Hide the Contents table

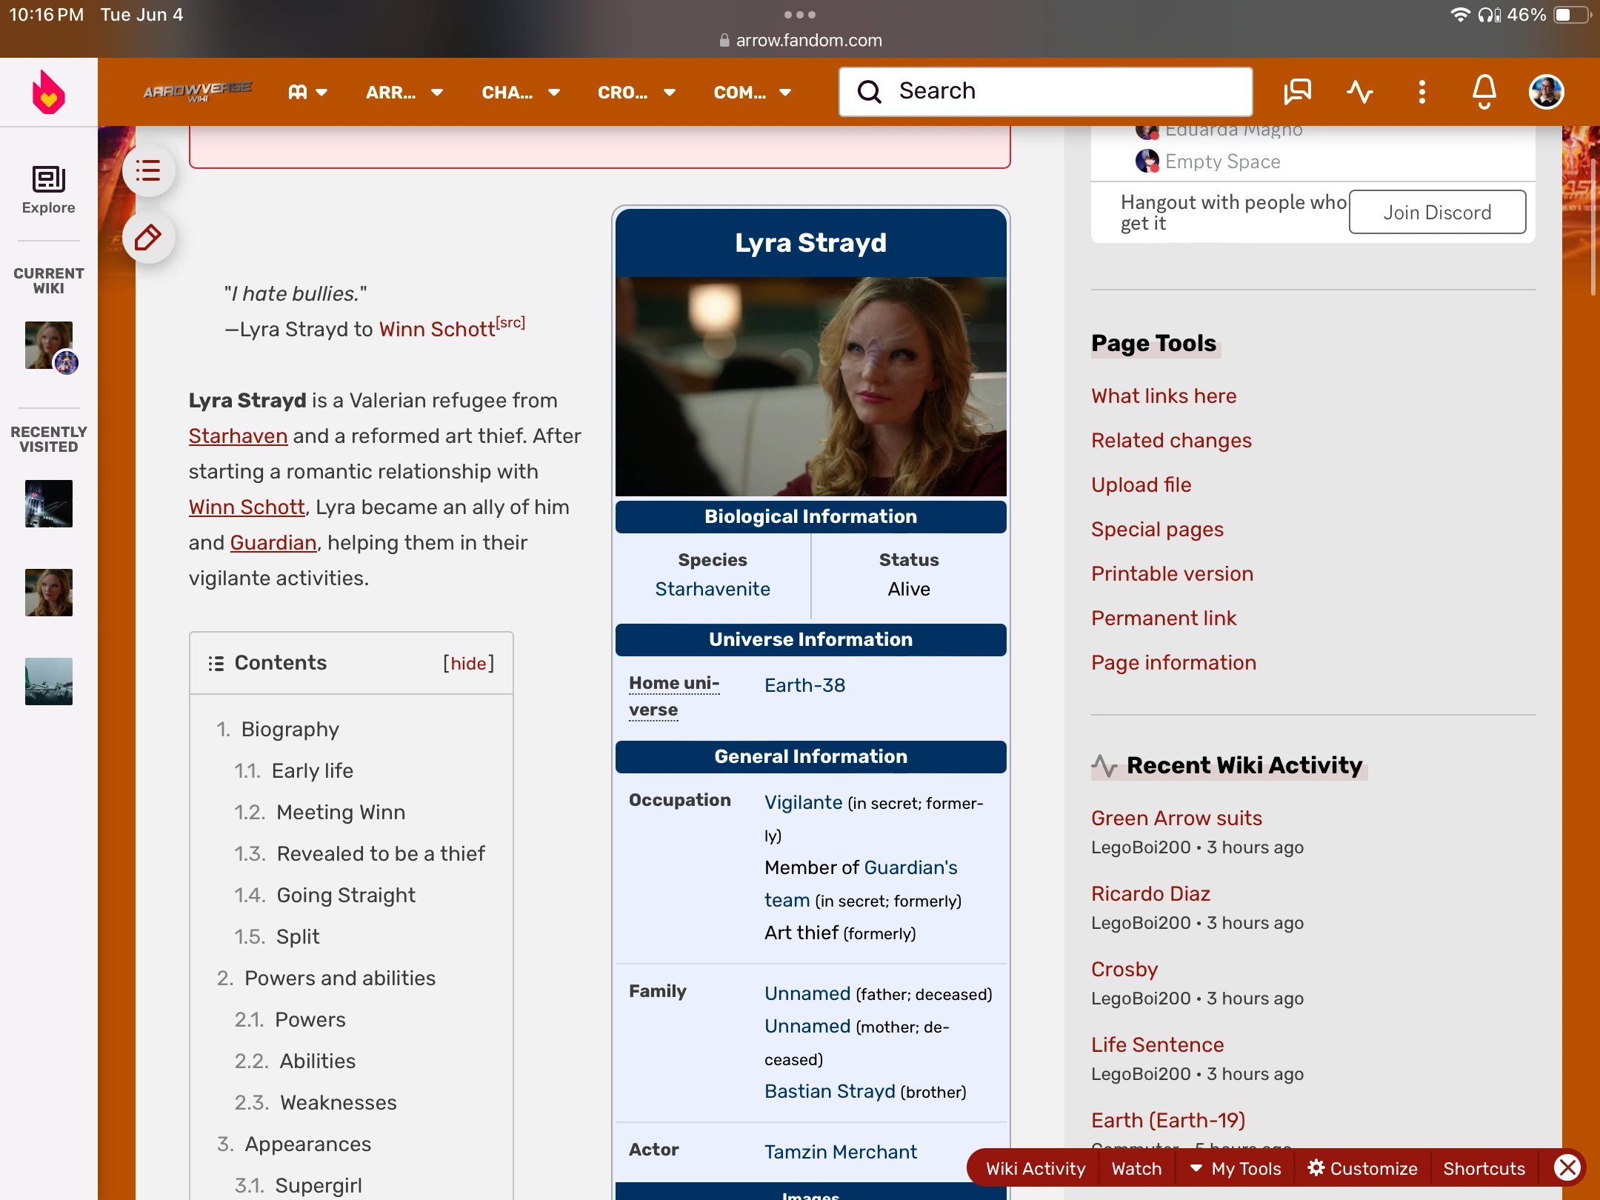tap(468, 663)
